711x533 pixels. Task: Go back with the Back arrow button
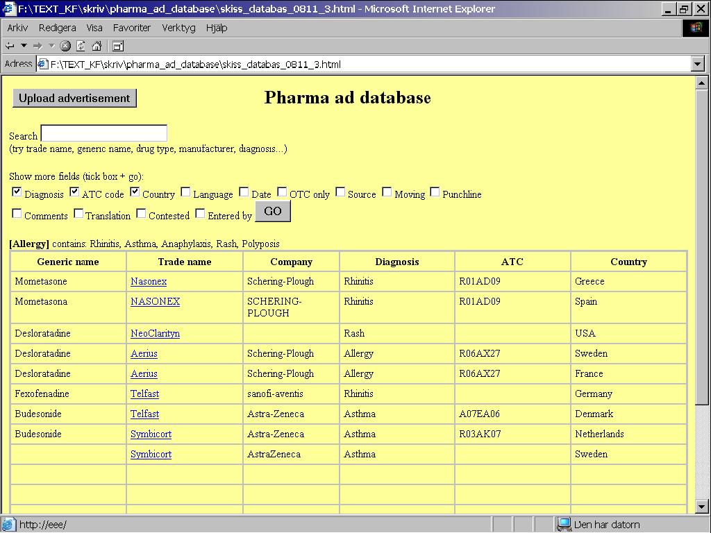pyautogui.click(x=10, y=46)
